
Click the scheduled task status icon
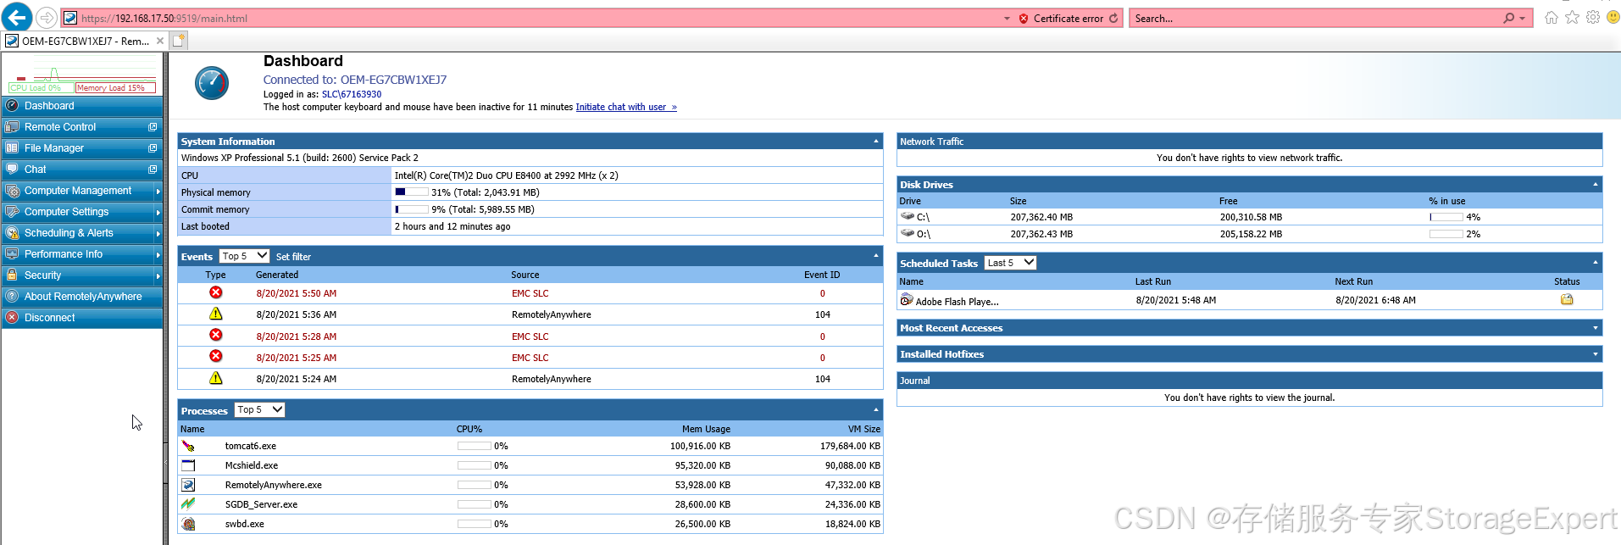(1567, 299)
